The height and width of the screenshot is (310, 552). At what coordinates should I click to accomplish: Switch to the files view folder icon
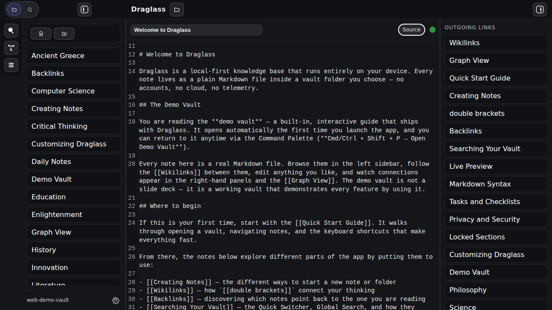coord(14,9)
